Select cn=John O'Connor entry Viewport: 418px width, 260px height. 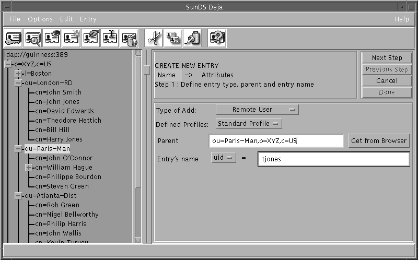point(64,158)
